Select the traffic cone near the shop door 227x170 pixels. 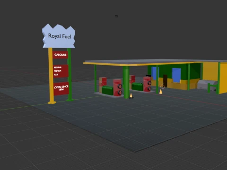click(x=161, y=92)
